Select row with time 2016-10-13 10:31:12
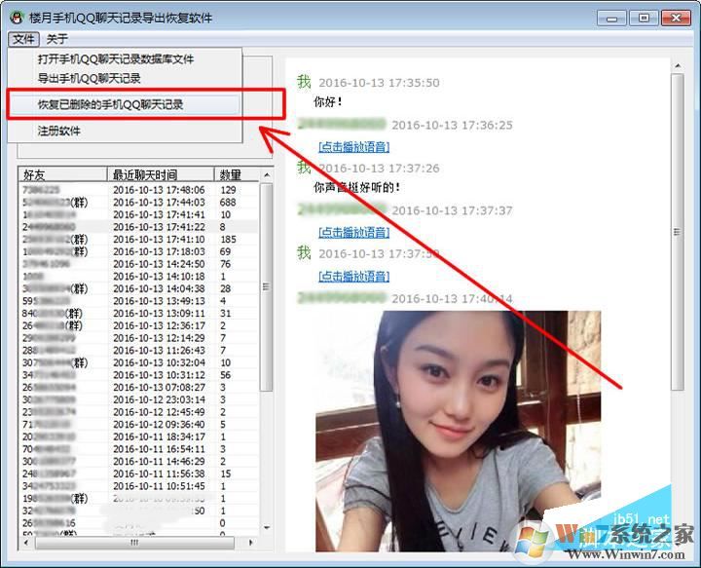 [138, 375]
